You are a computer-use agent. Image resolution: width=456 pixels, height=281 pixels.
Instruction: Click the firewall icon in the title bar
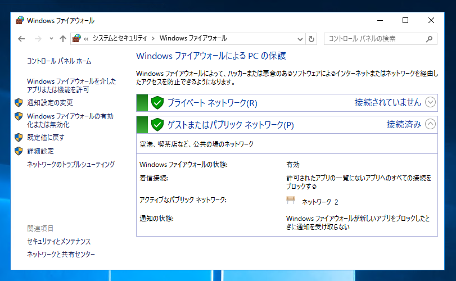coord(20,21)
